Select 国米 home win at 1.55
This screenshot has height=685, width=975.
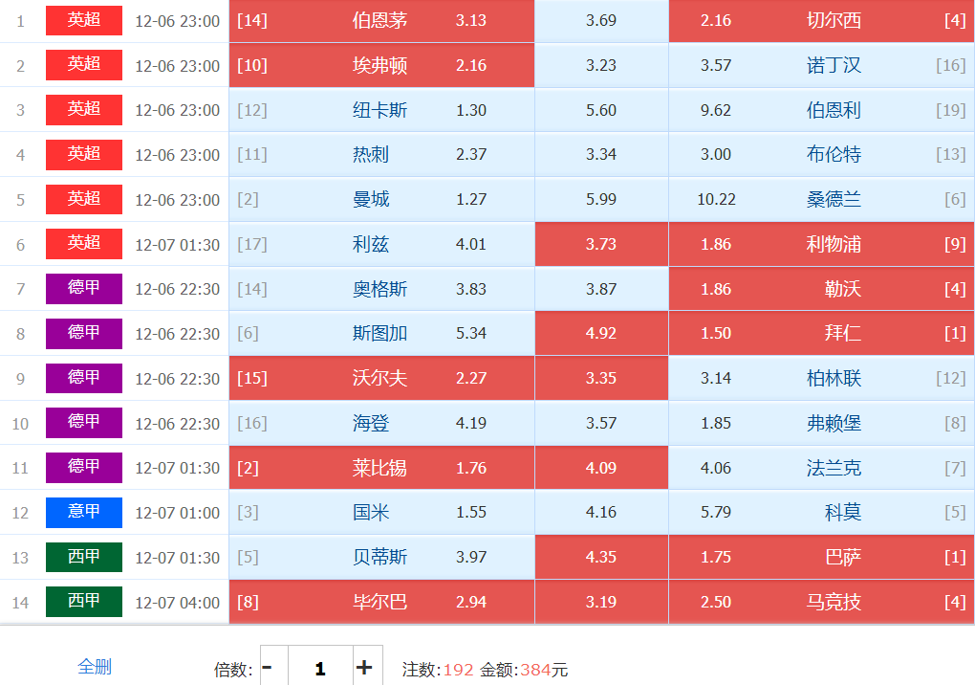(x=381, y=513)
